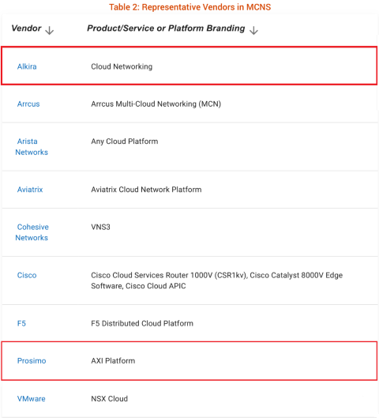Select the 'VNS3' cell
Viewport: 379px width, 418px height.
coord(100,227)
